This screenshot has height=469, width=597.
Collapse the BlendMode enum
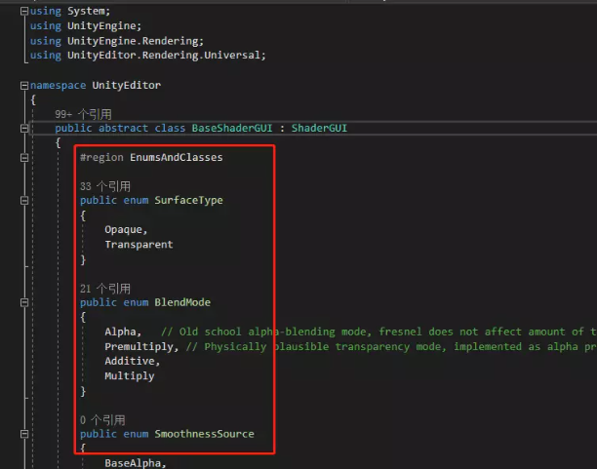24,302
